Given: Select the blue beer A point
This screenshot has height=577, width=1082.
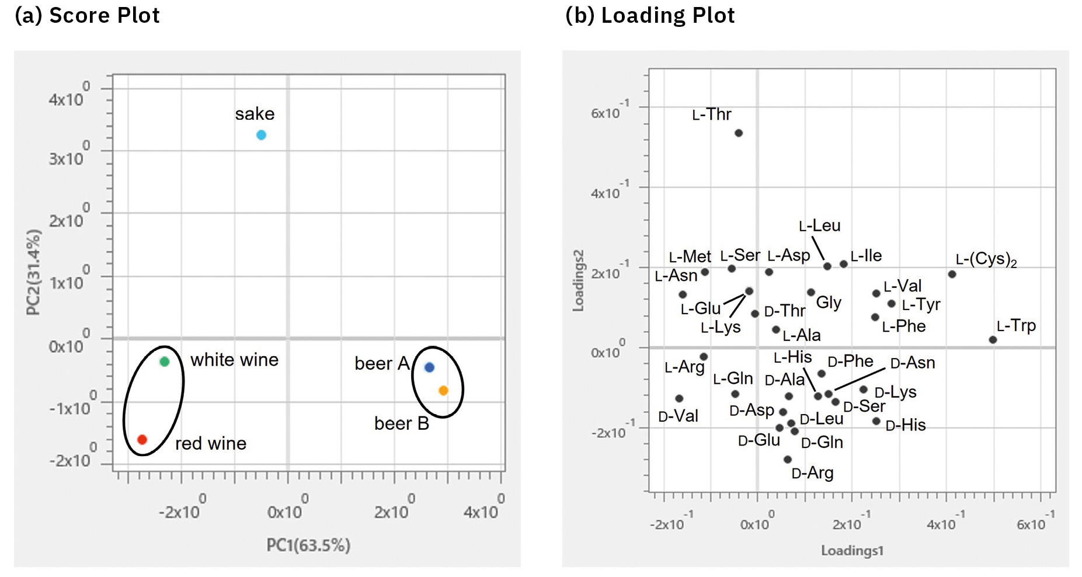Looking at the screenshot, I should [429, 367].
